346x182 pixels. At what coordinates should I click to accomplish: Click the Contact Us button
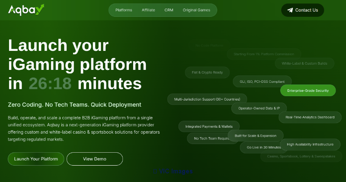tap(302, 10)
